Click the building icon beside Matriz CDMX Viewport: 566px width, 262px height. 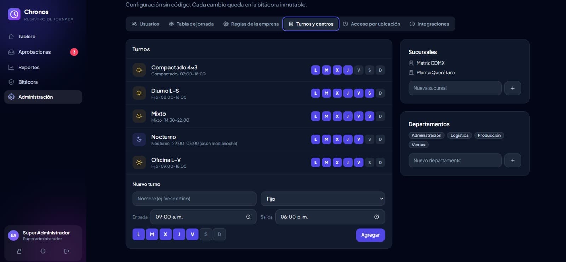(x=411, y=63)
